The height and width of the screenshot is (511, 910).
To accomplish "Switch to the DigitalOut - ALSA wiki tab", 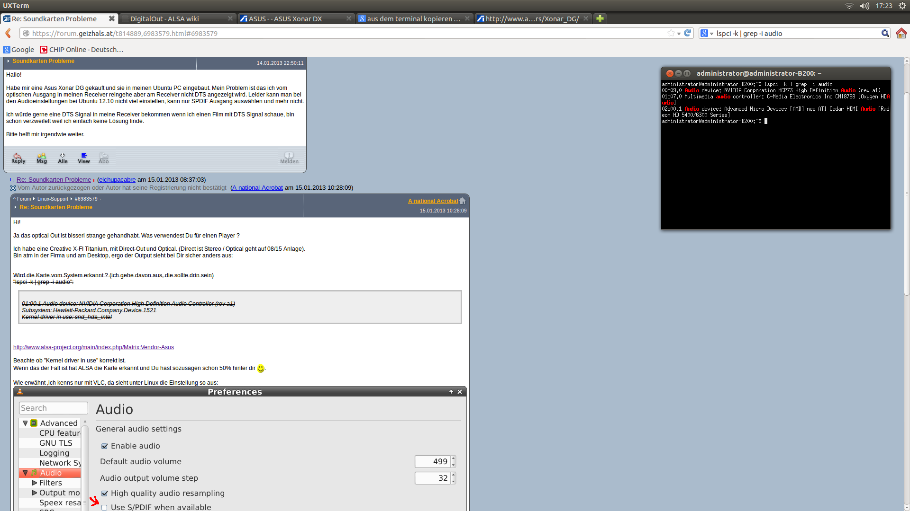I will 178,18.
